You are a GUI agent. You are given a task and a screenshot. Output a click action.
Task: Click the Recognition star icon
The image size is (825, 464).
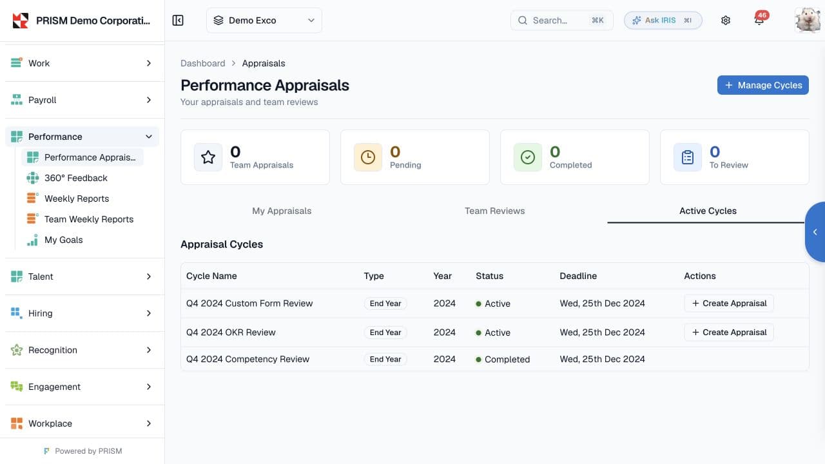pos(17,350)
